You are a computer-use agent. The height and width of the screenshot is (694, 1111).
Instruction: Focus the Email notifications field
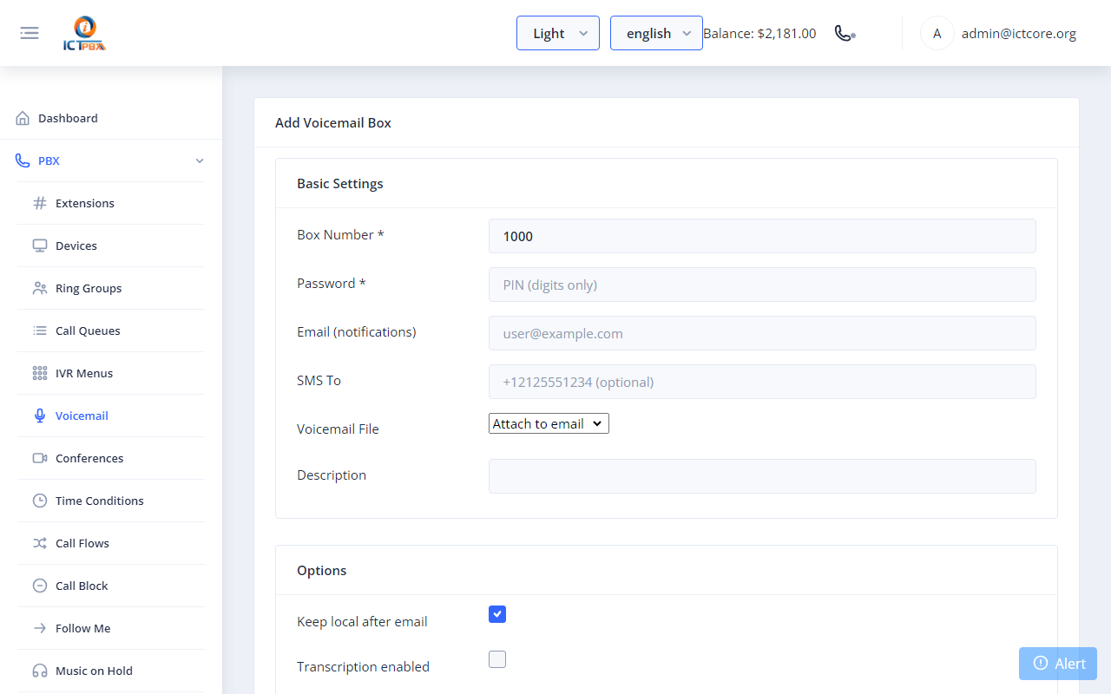tap(762, 333)
